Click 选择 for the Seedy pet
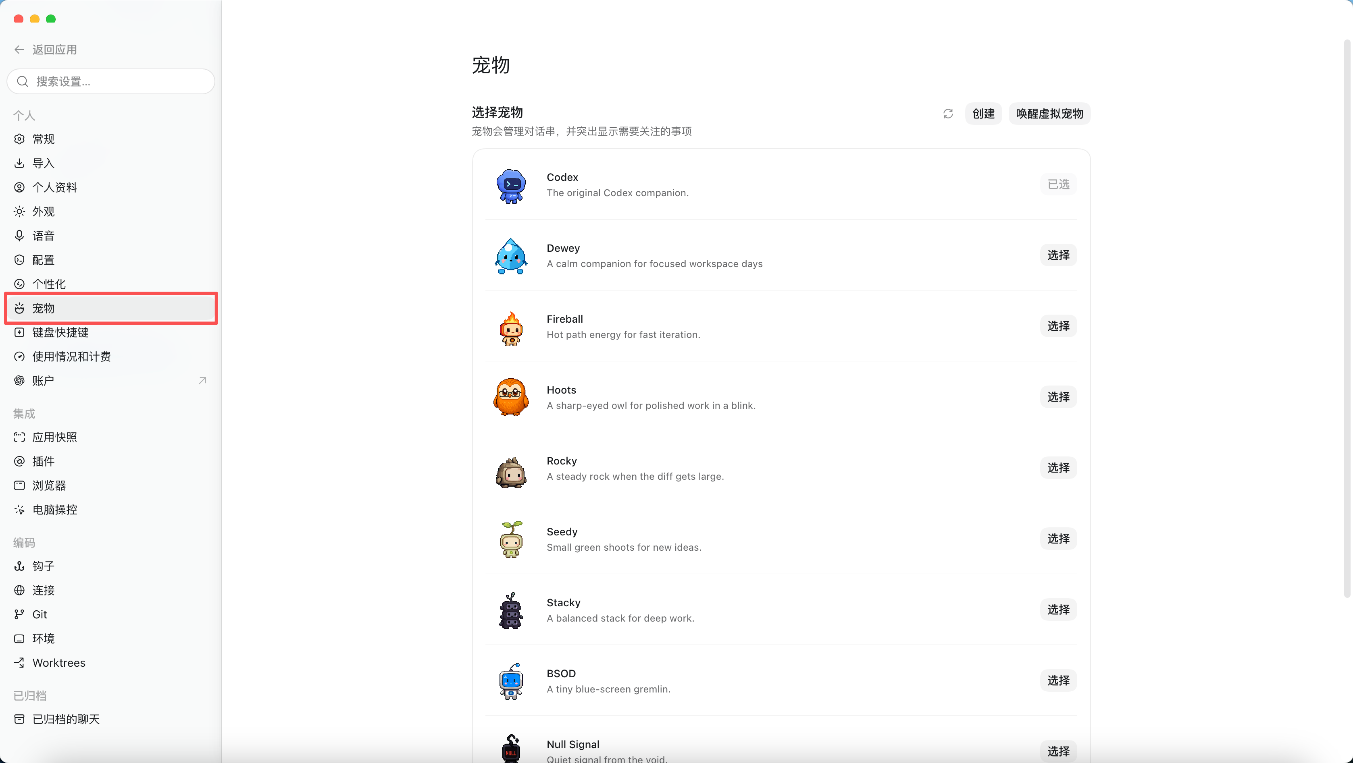This screenshot has height=763, width=1353. [x=1058, y=538]
